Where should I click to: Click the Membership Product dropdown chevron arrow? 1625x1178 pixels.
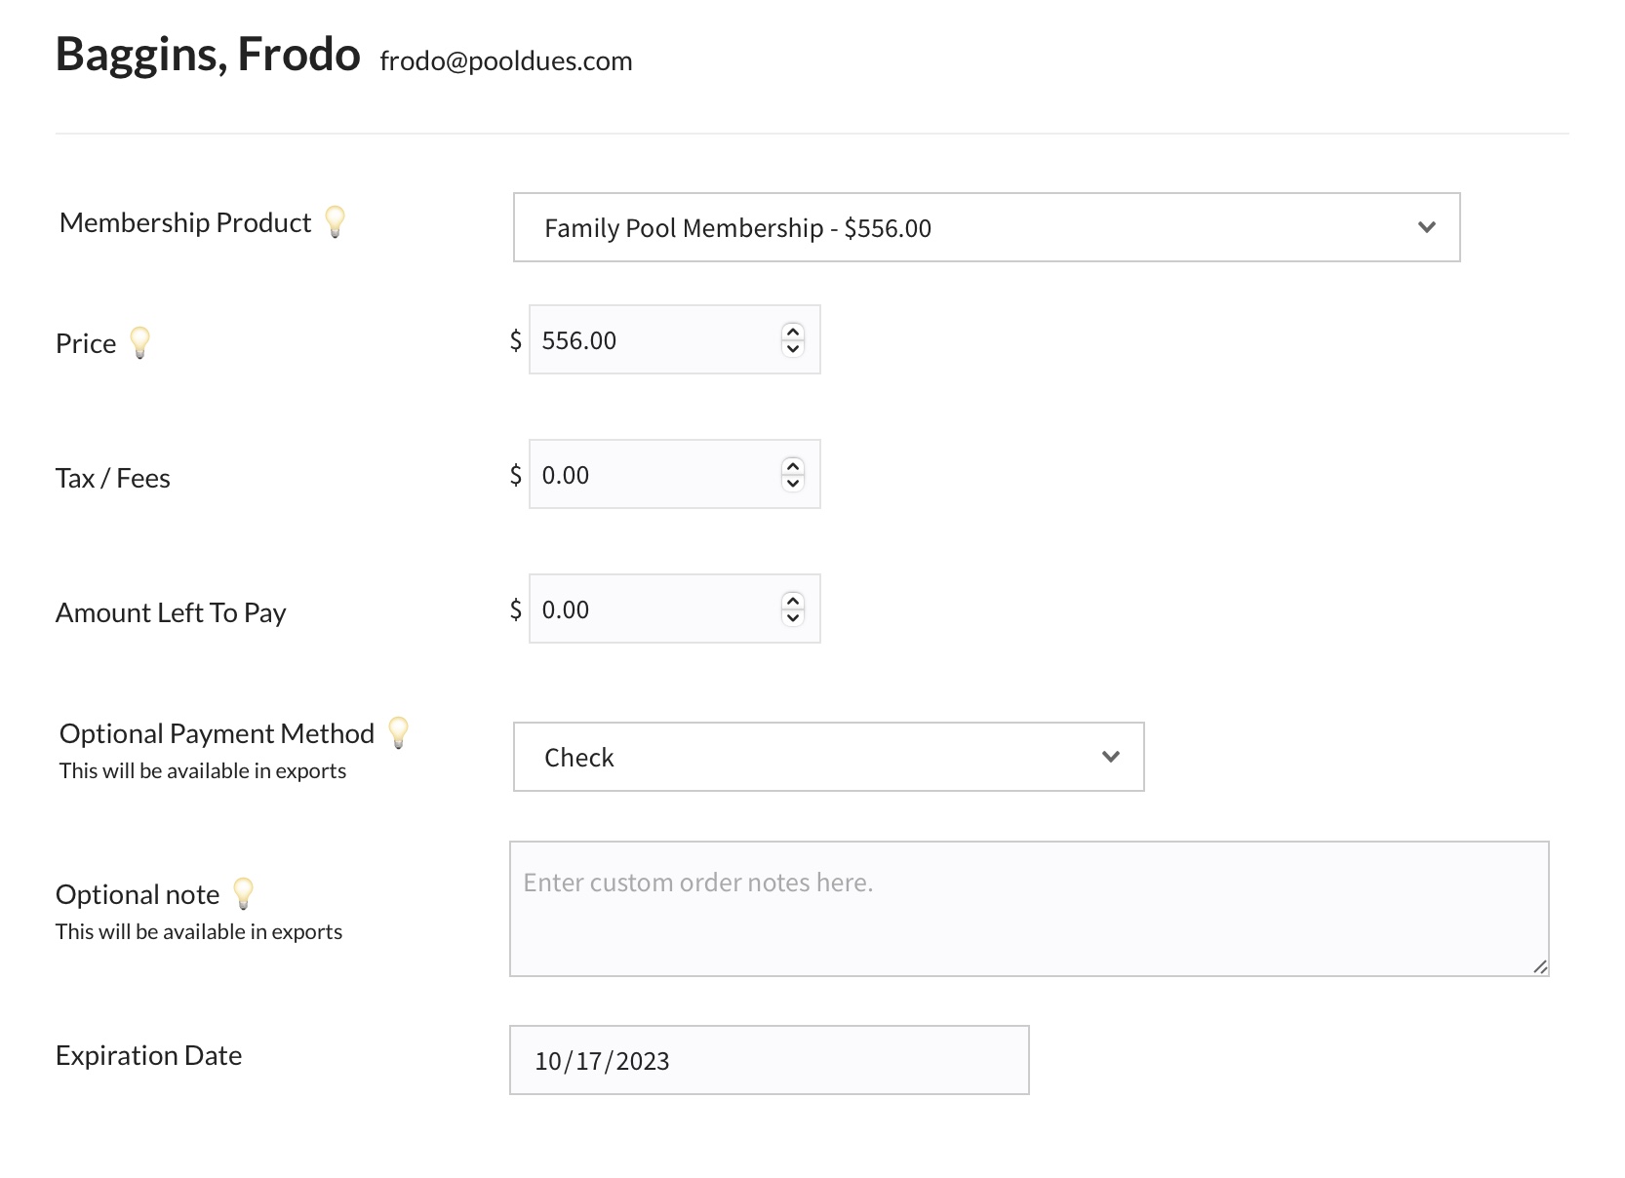[1426, 227]
